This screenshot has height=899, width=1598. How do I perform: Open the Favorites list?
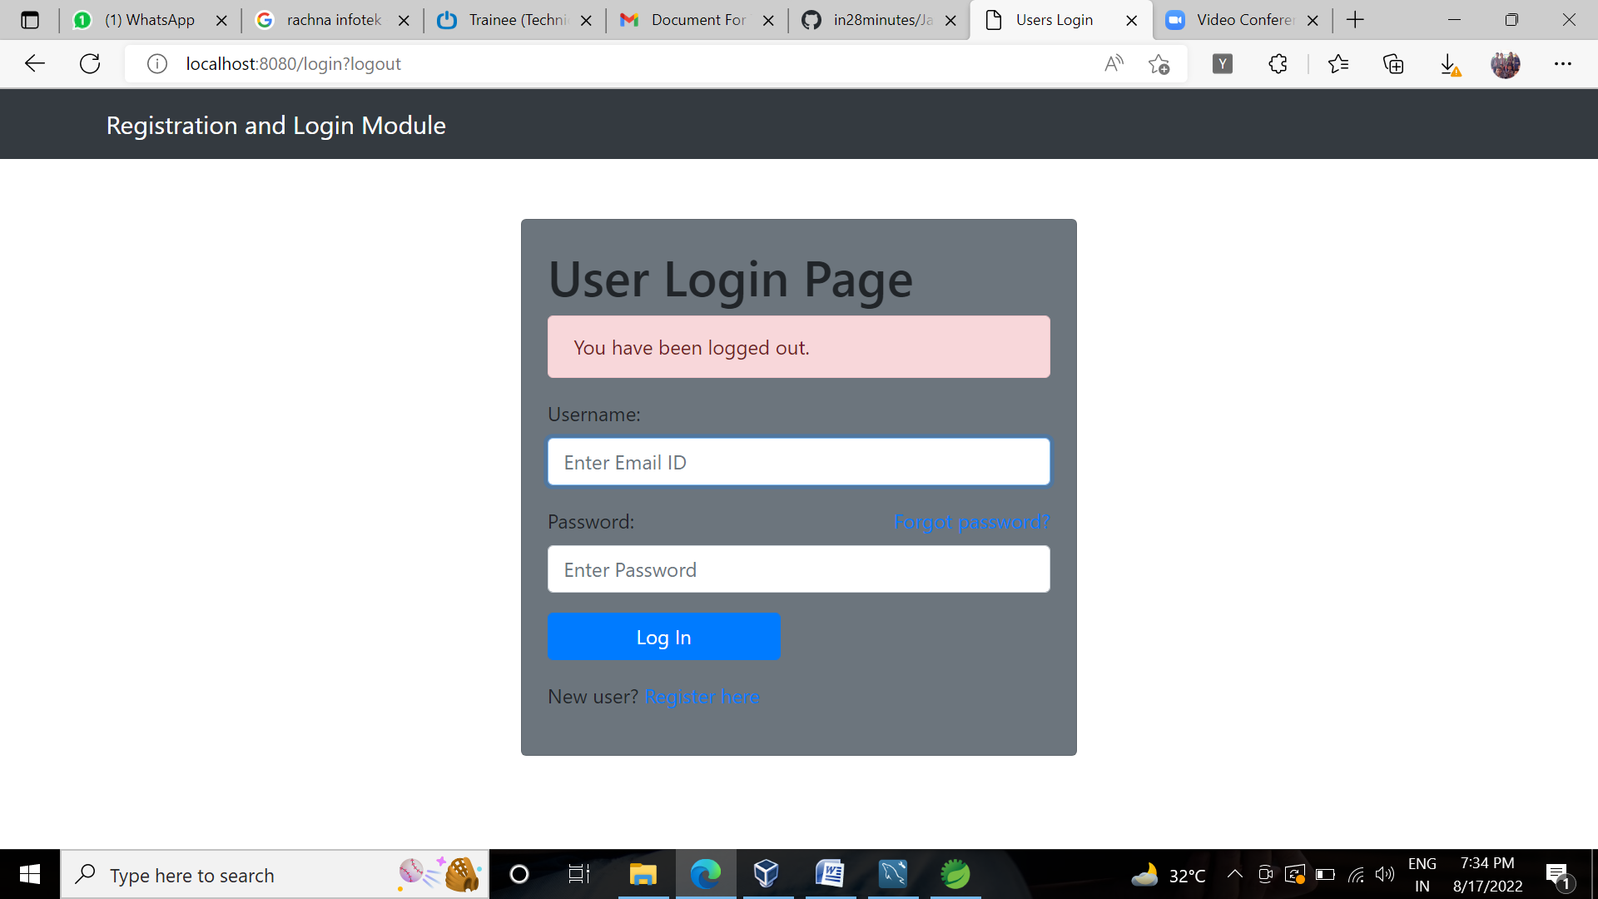coord(1339,63)
